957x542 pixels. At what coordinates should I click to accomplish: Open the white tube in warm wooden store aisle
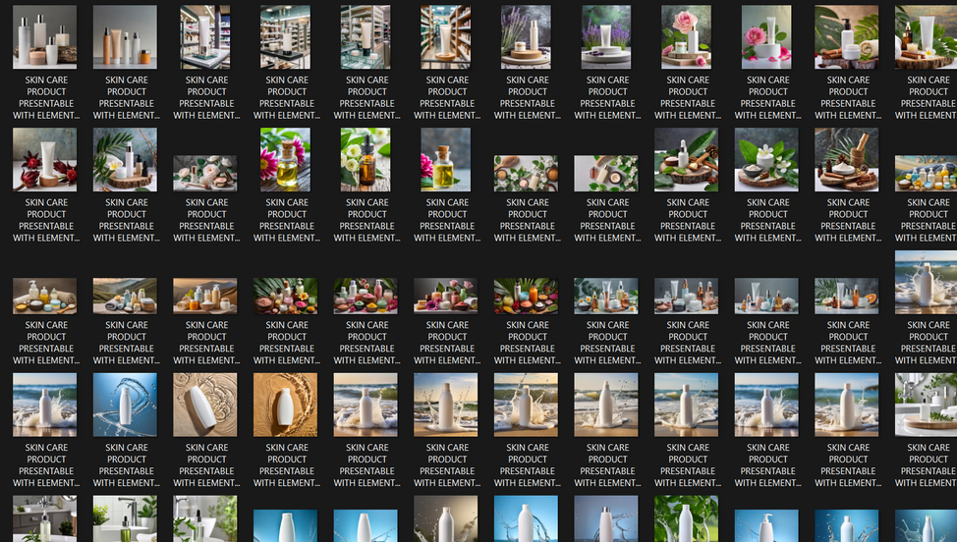coord(446,37)
